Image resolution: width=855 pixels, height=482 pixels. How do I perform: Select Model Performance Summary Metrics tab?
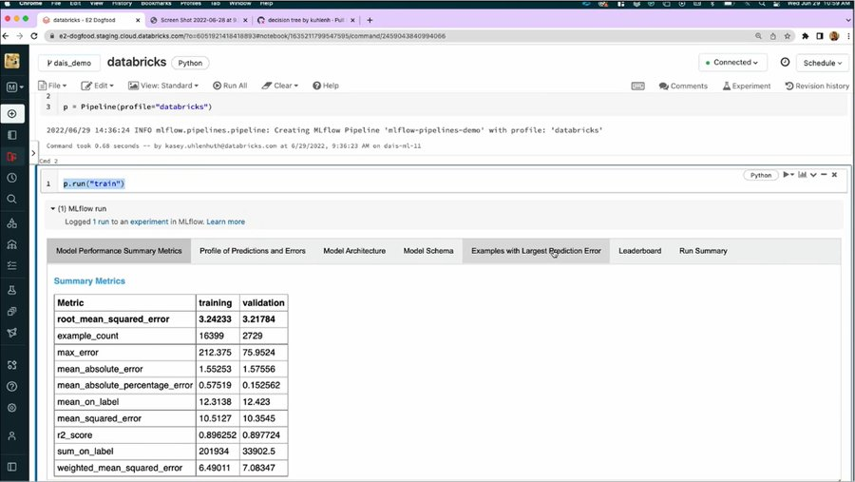click(119, 251)
